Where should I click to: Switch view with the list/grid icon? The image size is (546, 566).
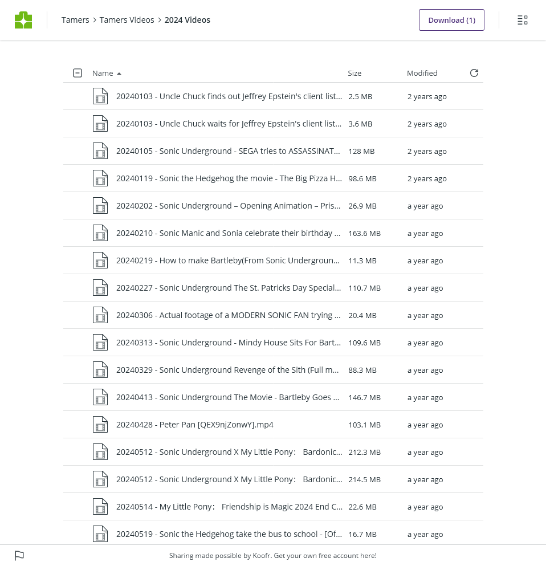coord(522,20)
